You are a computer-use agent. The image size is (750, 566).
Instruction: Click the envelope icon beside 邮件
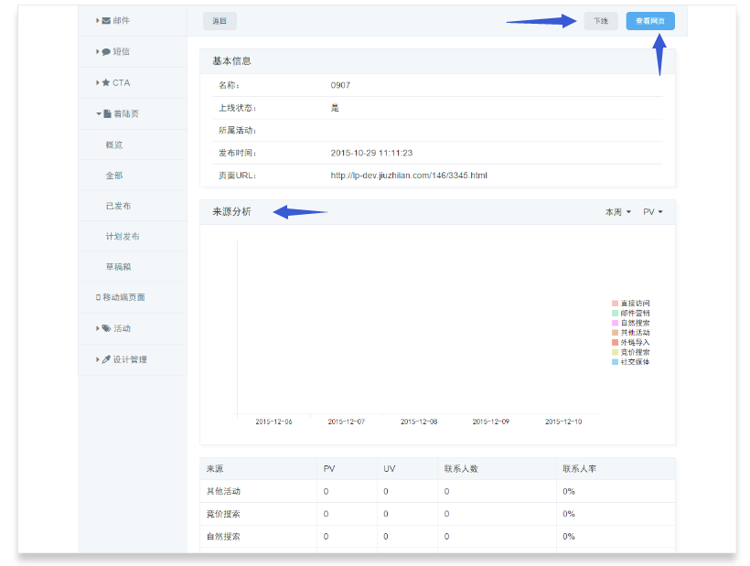click(x=106, y=20)
